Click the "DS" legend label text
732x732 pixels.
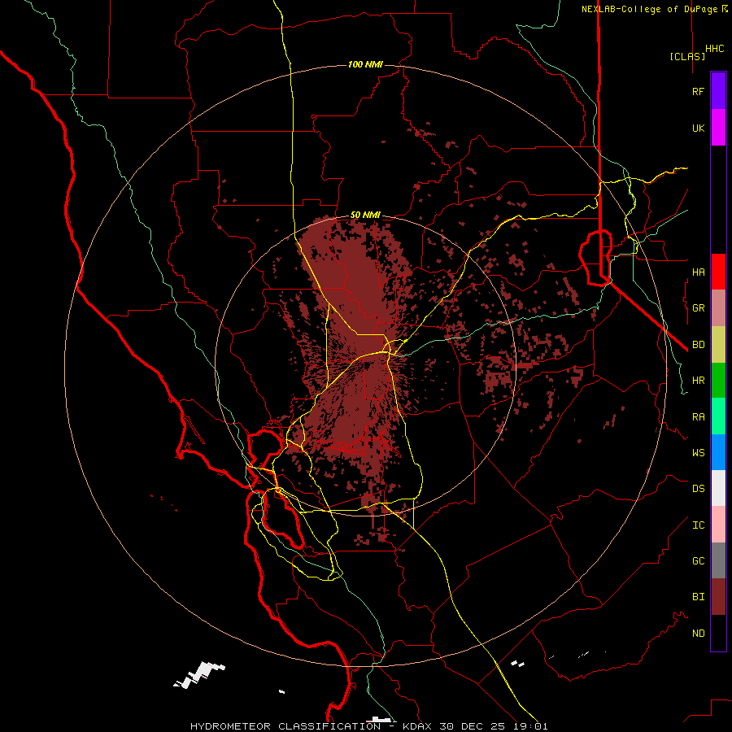click(x=698, y=488)
